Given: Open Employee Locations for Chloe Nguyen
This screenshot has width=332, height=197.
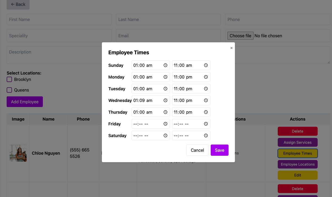Looking at the screenshot, I should click(x=297, y=164).
